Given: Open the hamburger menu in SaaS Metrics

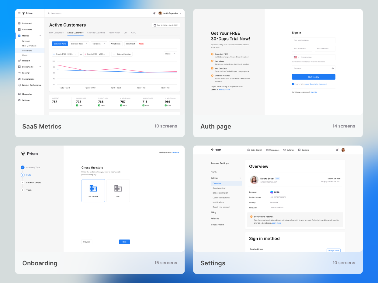Looking at the screenshot, I should 19,13.
